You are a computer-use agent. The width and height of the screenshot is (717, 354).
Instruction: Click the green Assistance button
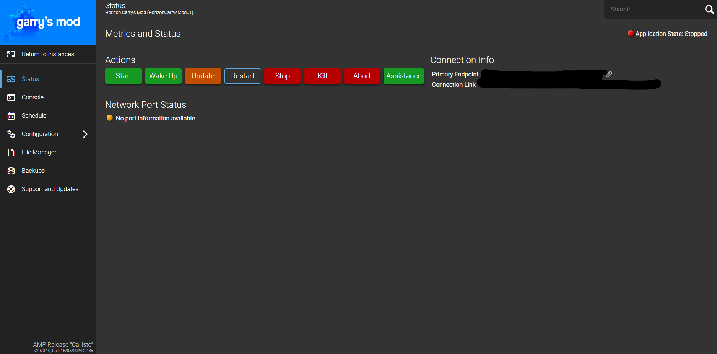click(404, 76)
